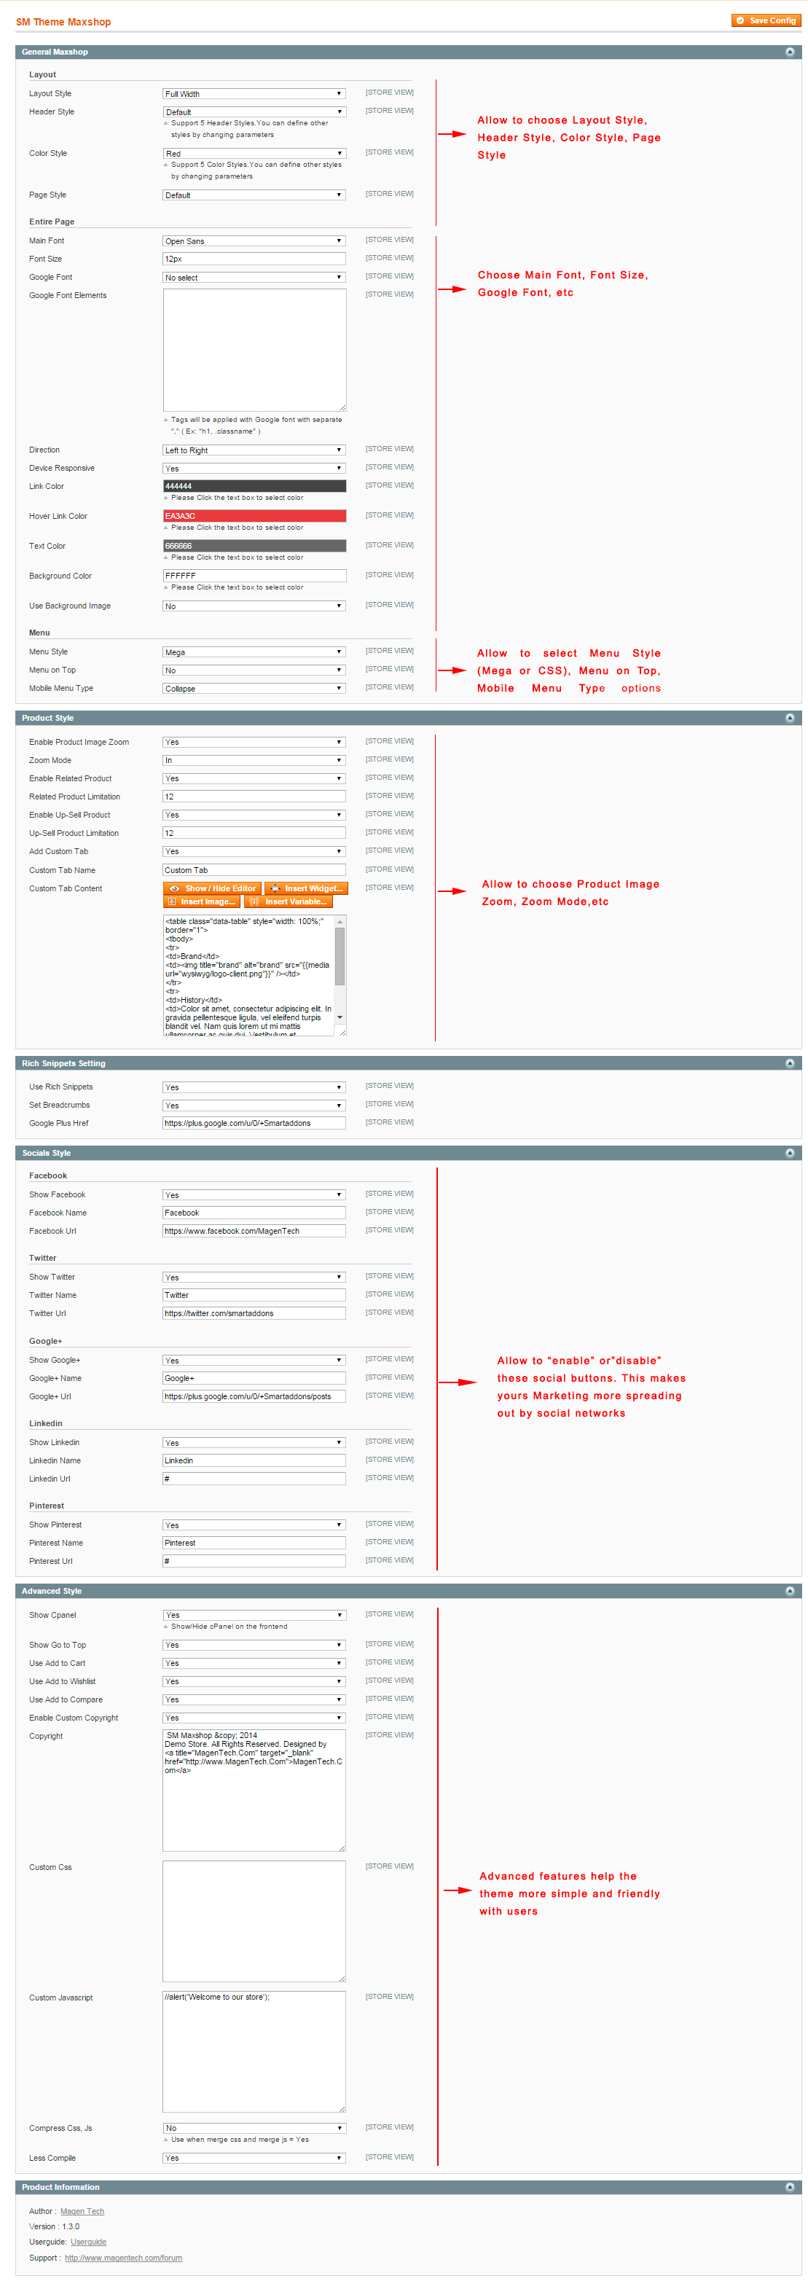Screen dimensions: 808x2281
Task: Click the Facebook Url field
Action: coord(254,1232)
